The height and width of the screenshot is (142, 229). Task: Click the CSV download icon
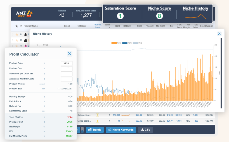tap(142, 130)
